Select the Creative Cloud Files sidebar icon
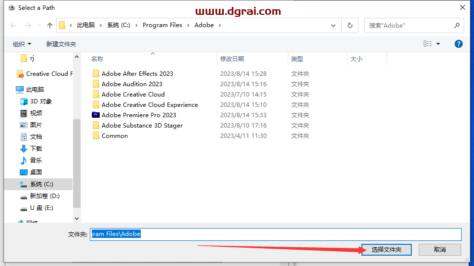474x266 pixels. (20, 74)
